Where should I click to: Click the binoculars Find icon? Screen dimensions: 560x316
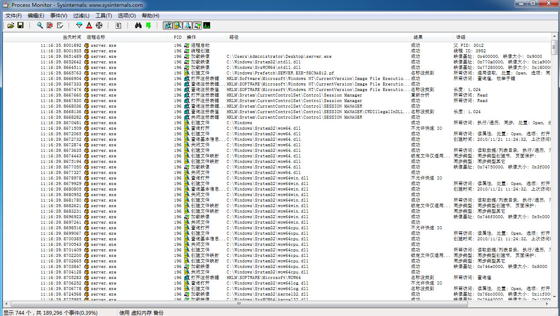pyautogui.click(x=138, y=26)
